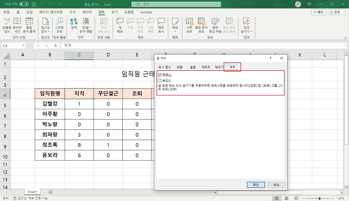The image size is (349, 201).
Task: Close the Format Cells dialog
Action: point(281,58)
